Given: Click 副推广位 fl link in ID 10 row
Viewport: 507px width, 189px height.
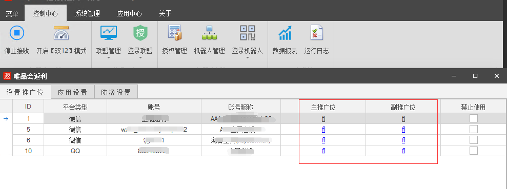Looking at the screenshot, I should [x=403, y=151].
